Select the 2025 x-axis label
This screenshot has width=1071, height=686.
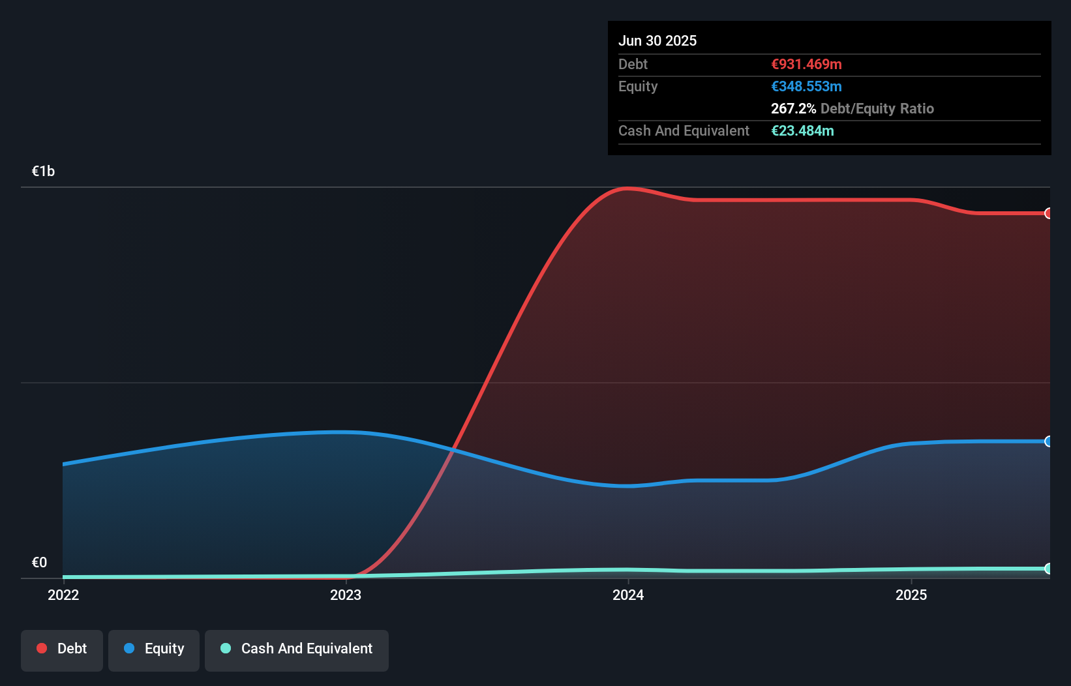(x=911, y=595)
